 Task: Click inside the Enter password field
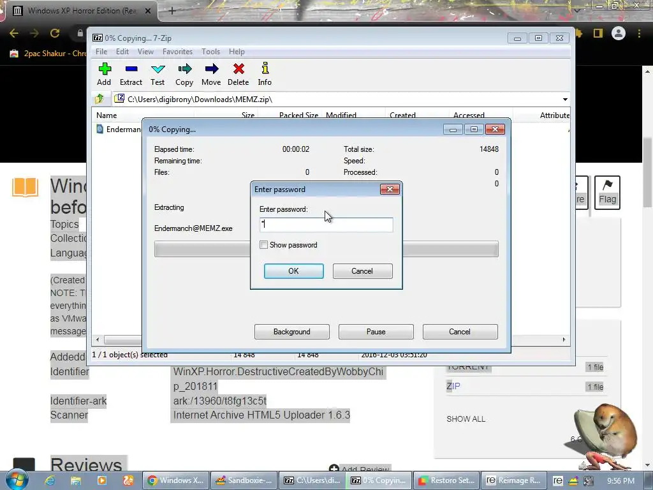click(x=326, y=225)
